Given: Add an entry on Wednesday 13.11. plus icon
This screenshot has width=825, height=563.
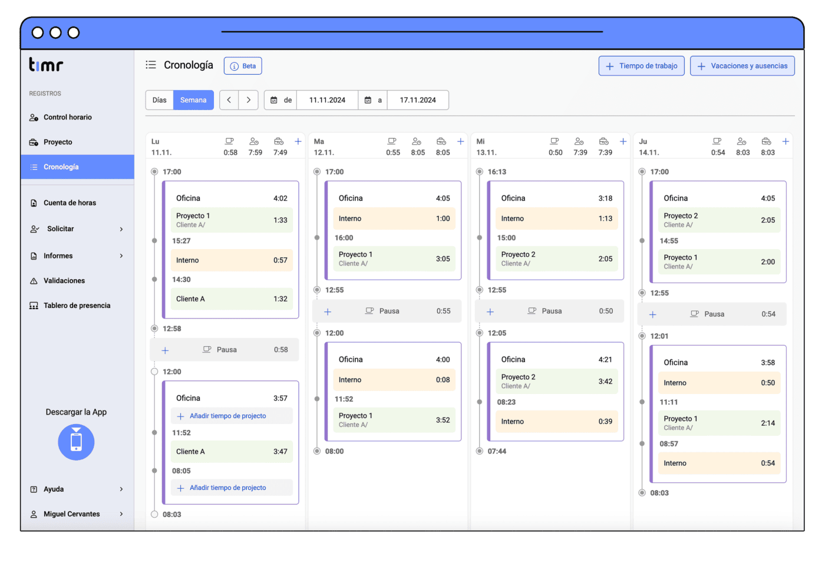Looking at the screenshot, I should point(623,141).
